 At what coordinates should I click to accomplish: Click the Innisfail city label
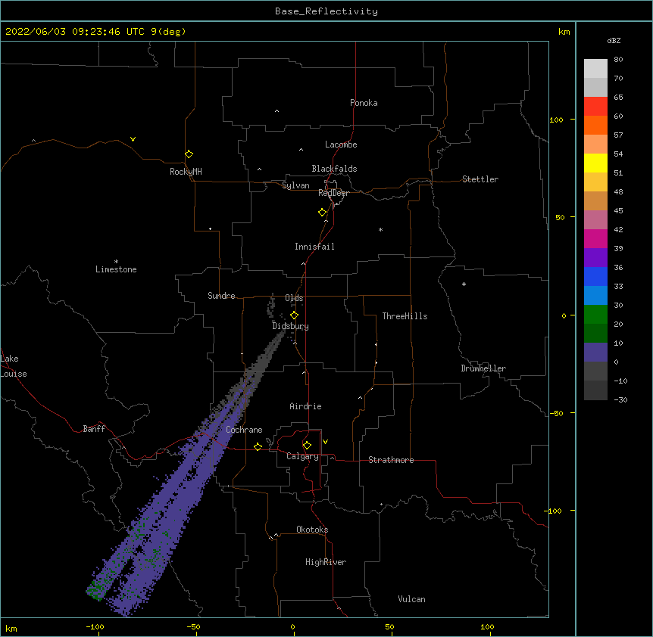[314, 247]
